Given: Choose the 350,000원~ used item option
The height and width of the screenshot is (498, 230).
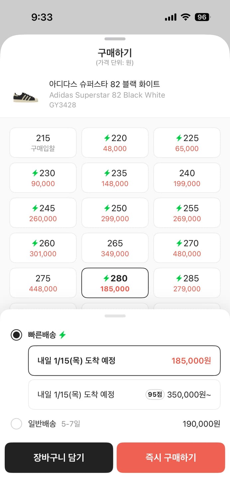Looking at the screenshot, I should [x=124, y=394].
